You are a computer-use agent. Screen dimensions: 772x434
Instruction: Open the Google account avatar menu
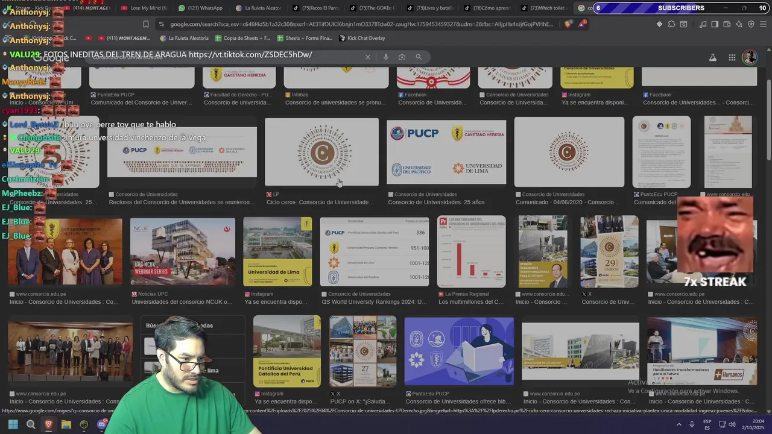tap(750, 58)
